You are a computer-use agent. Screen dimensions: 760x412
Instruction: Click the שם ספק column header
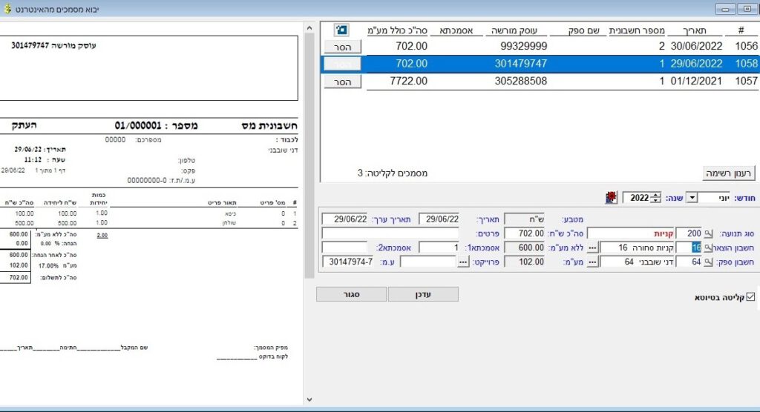point(577,30)
